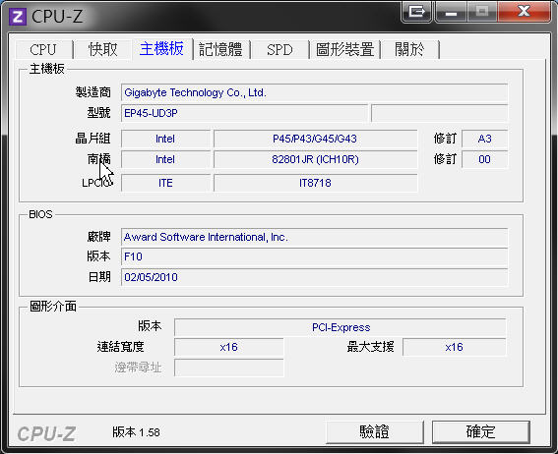Click the EP45-UD3P model field

click(x=244, y=113)
